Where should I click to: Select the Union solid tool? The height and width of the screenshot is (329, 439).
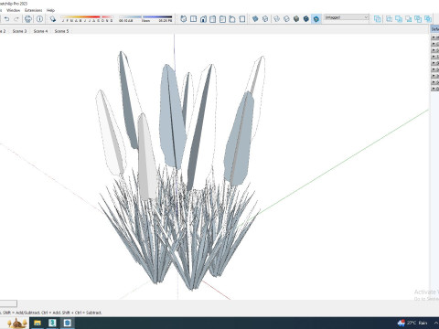[399, 19]
